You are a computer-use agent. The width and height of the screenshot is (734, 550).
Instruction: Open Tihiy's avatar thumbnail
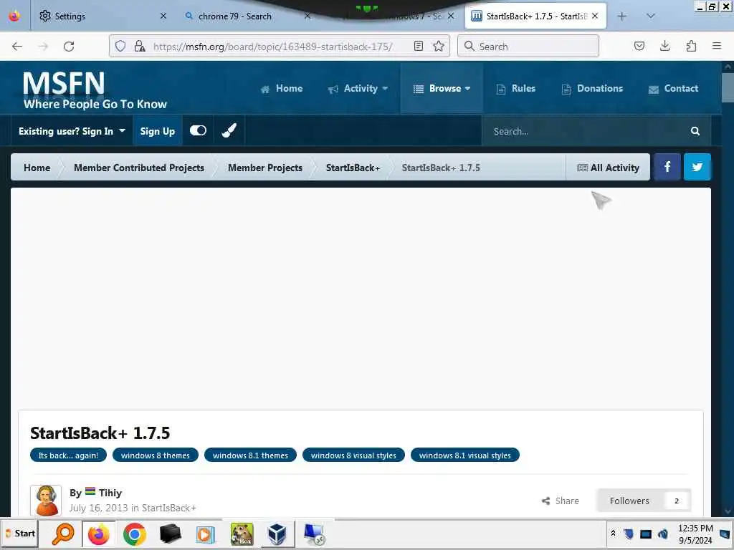tap(46, 501)
